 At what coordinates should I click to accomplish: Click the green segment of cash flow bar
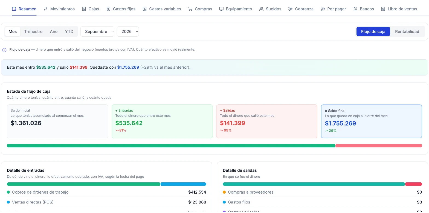(x=171, y=146)
